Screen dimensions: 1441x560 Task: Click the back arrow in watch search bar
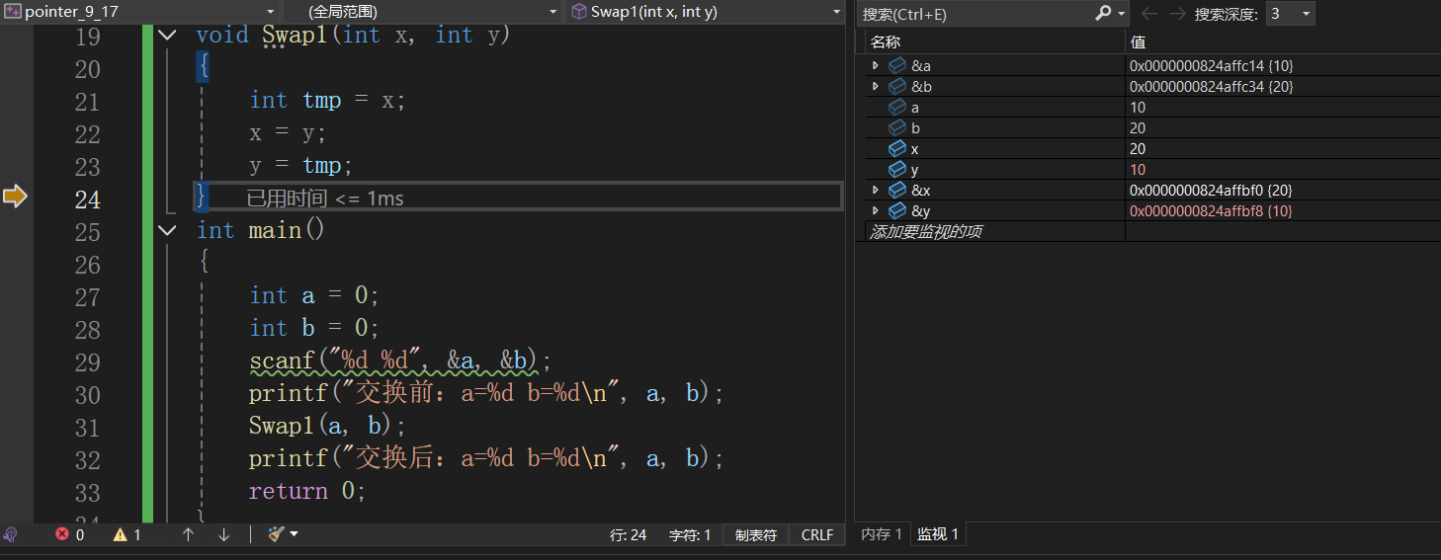click(1149, 13)
